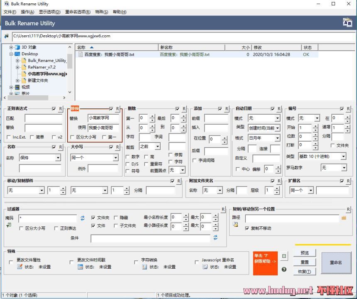357x299 pixels.
Task: Enable the 更改文件属性 checkbox
Action: [x=11, y=262]
